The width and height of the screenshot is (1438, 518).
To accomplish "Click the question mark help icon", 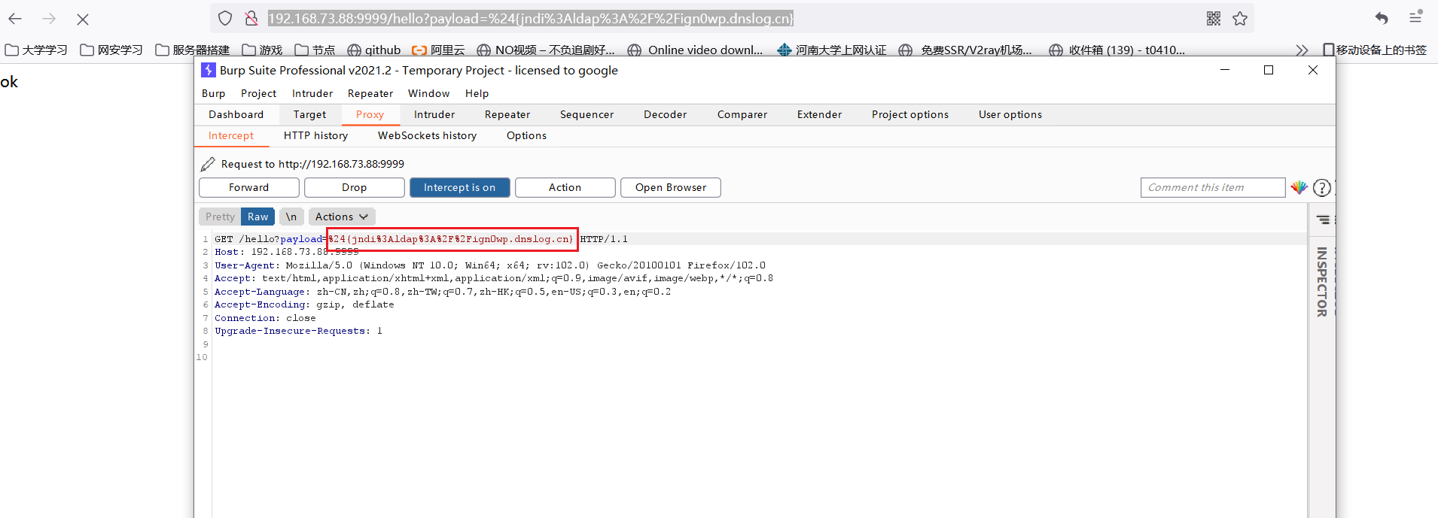I will click(x=1322, y=187).
